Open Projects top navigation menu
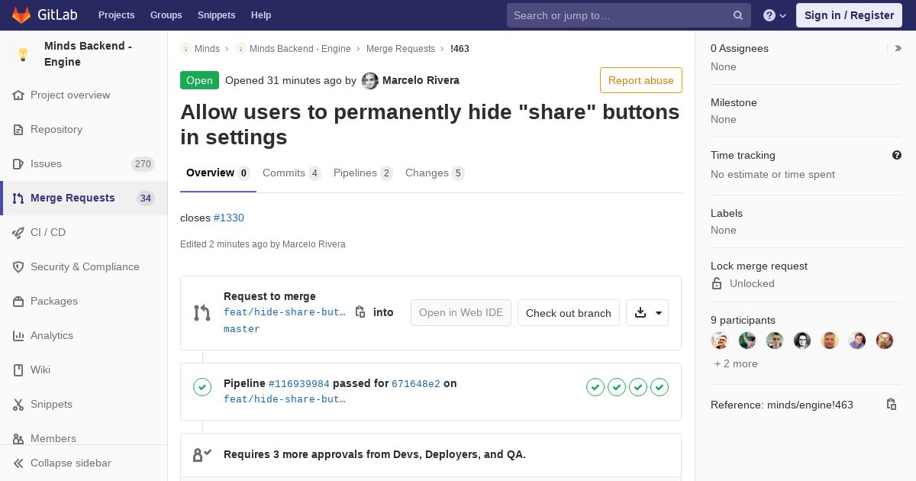The height and width of the screenshot is (481, 916). [116, 15]
